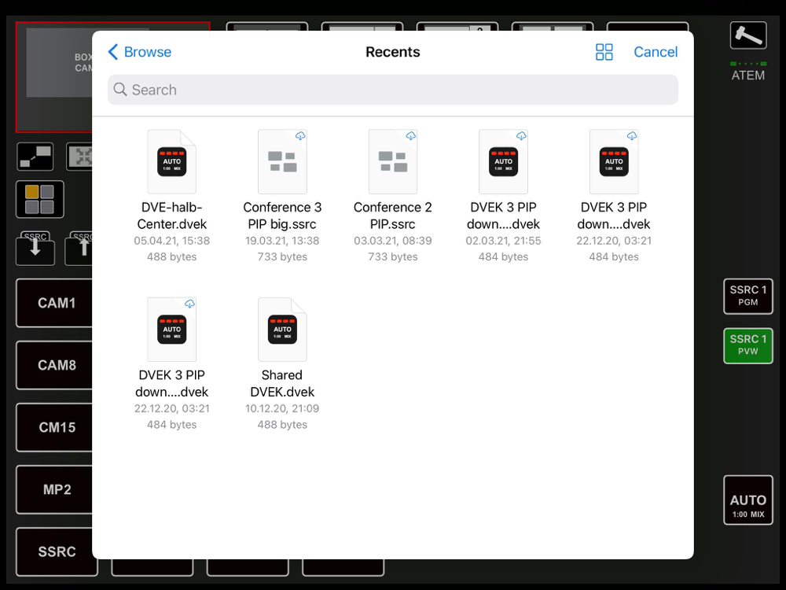
Task: Switch to grid view layout icon
Action: pyautogui.click(x=604, y=52)
